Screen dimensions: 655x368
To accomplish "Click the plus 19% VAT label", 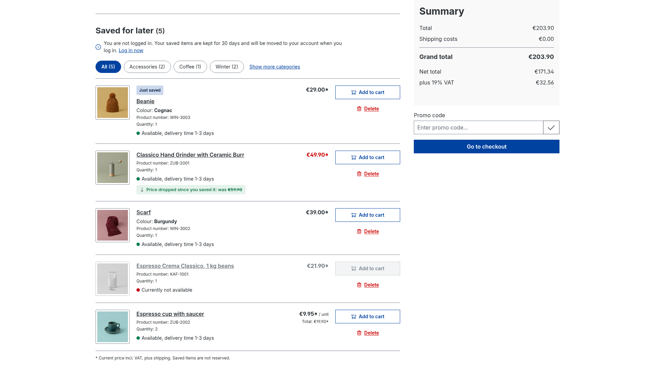I will coord(437,82).
